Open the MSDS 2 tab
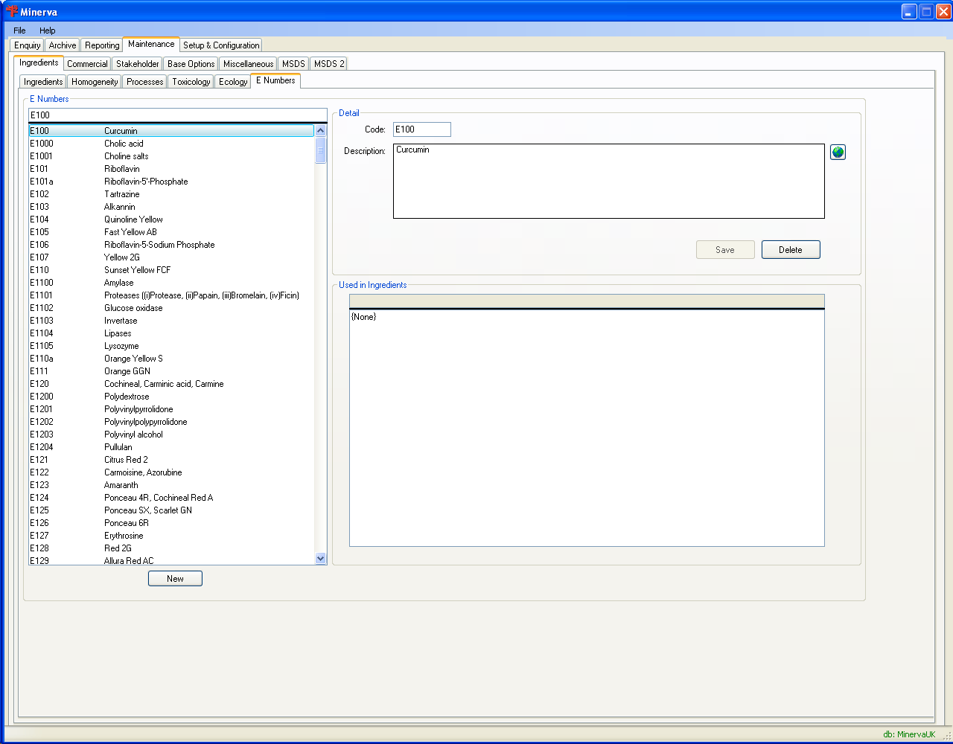Image resolution: width=953 pixels, height=744 pixels. tap(328, 64)
